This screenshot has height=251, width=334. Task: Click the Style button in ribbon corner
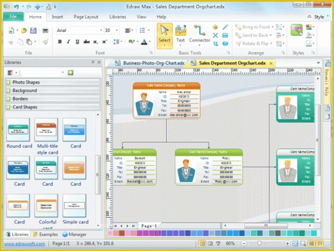(319, 17)
